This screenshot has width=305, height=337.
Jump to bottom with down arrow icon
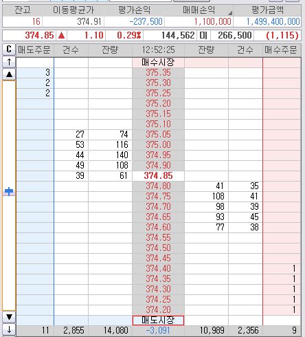(x=9, y=329)
